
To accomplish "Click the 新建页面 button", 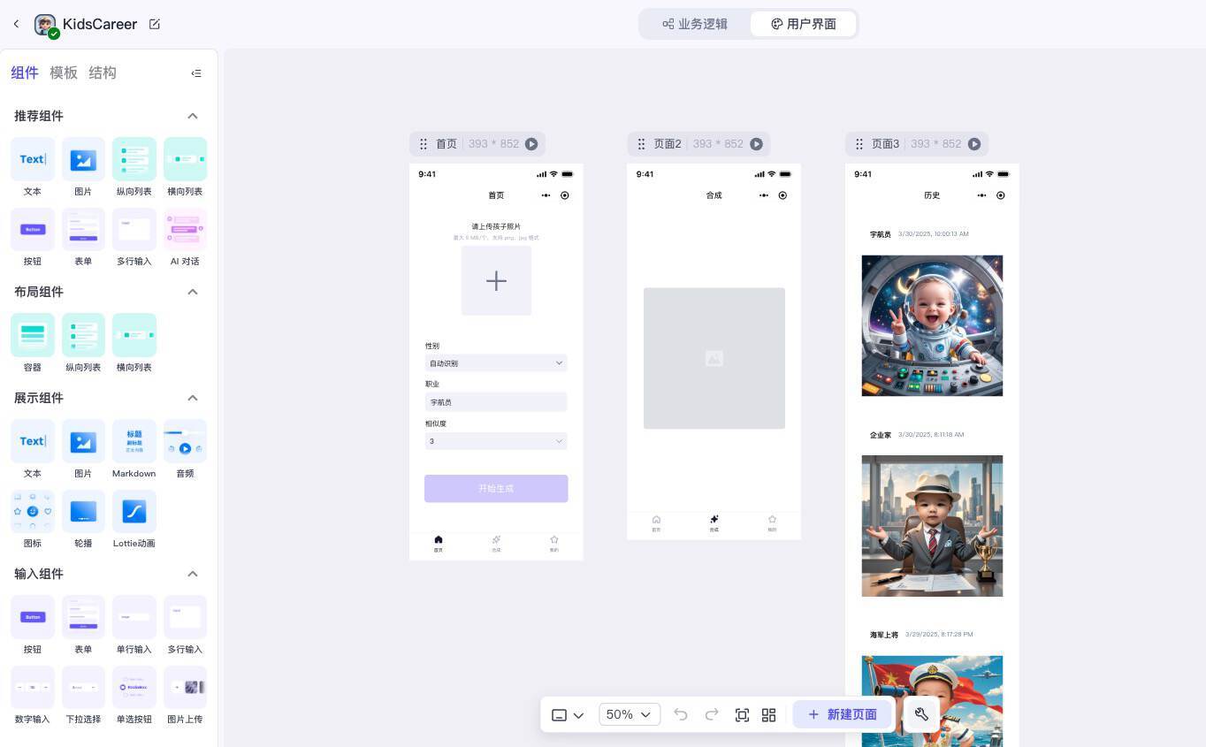I will coord(841,714).
